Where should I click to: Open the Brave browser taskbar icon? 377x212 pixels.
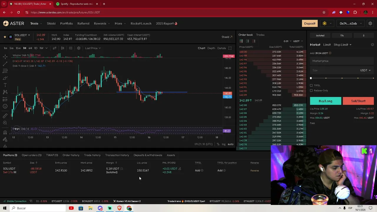point(119,208)
